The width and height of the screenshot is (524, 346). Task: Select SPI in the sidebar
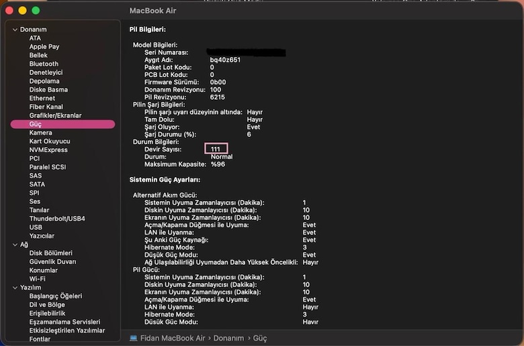tap(34, 193)
